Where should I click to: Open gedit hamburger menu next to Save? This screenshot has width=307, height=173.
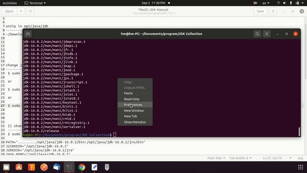pos(273,12)
